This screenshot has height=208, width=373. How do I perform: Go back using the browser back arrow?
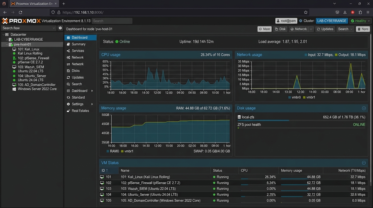[x=5, y=12]
